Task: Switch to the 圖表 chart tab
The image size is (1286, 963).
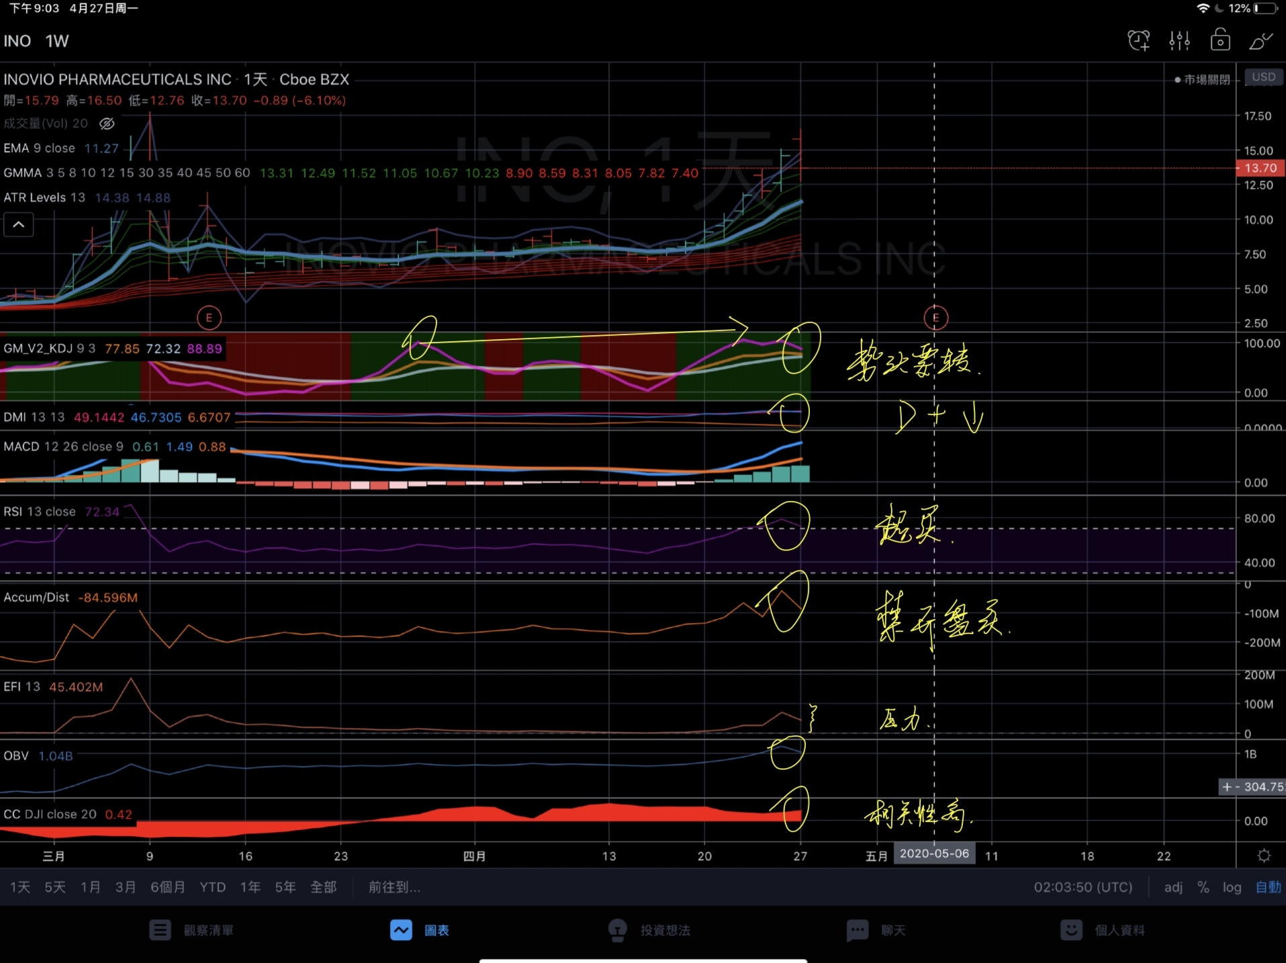Action: point(420,930)
